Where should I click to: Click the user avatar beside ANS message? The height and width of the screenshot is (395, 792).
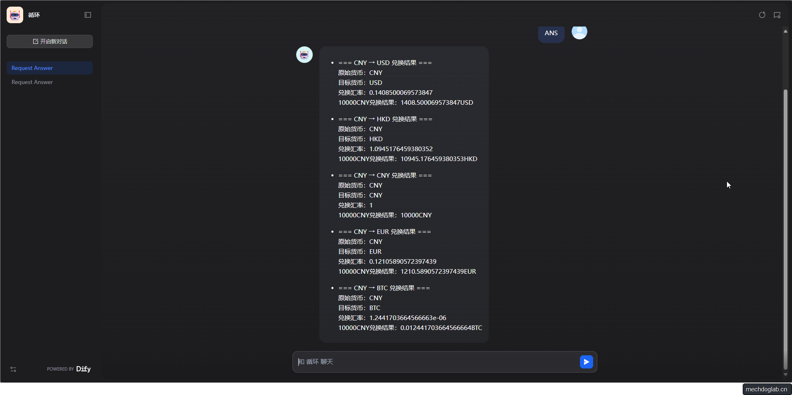pyautogui.click(x=579, y=32)
